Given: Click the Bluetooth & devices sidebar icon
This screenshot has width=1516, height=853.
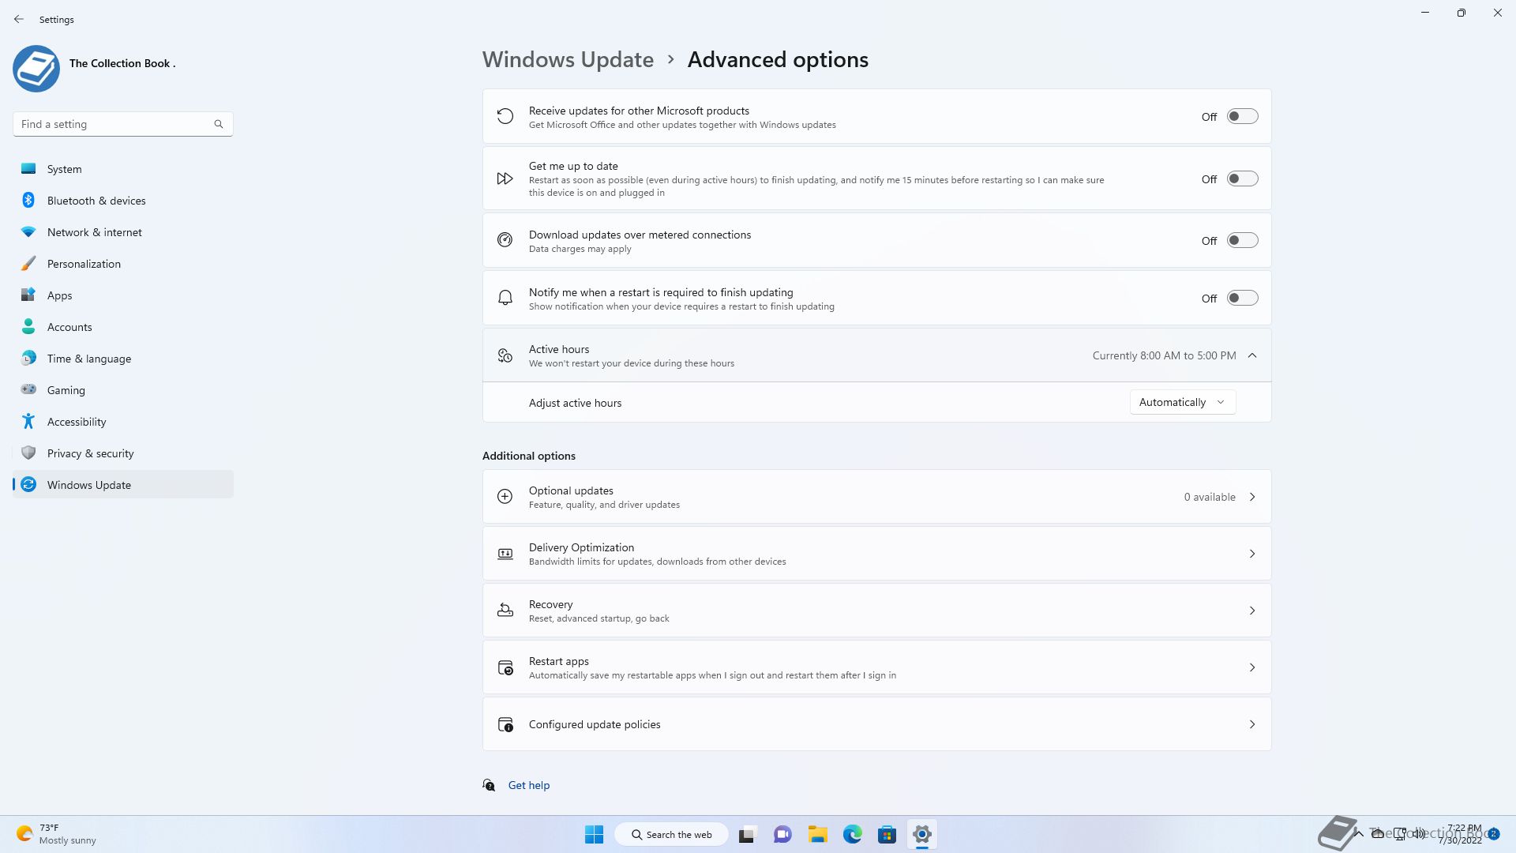Looking at the screenshot, I should pos(28,201).
